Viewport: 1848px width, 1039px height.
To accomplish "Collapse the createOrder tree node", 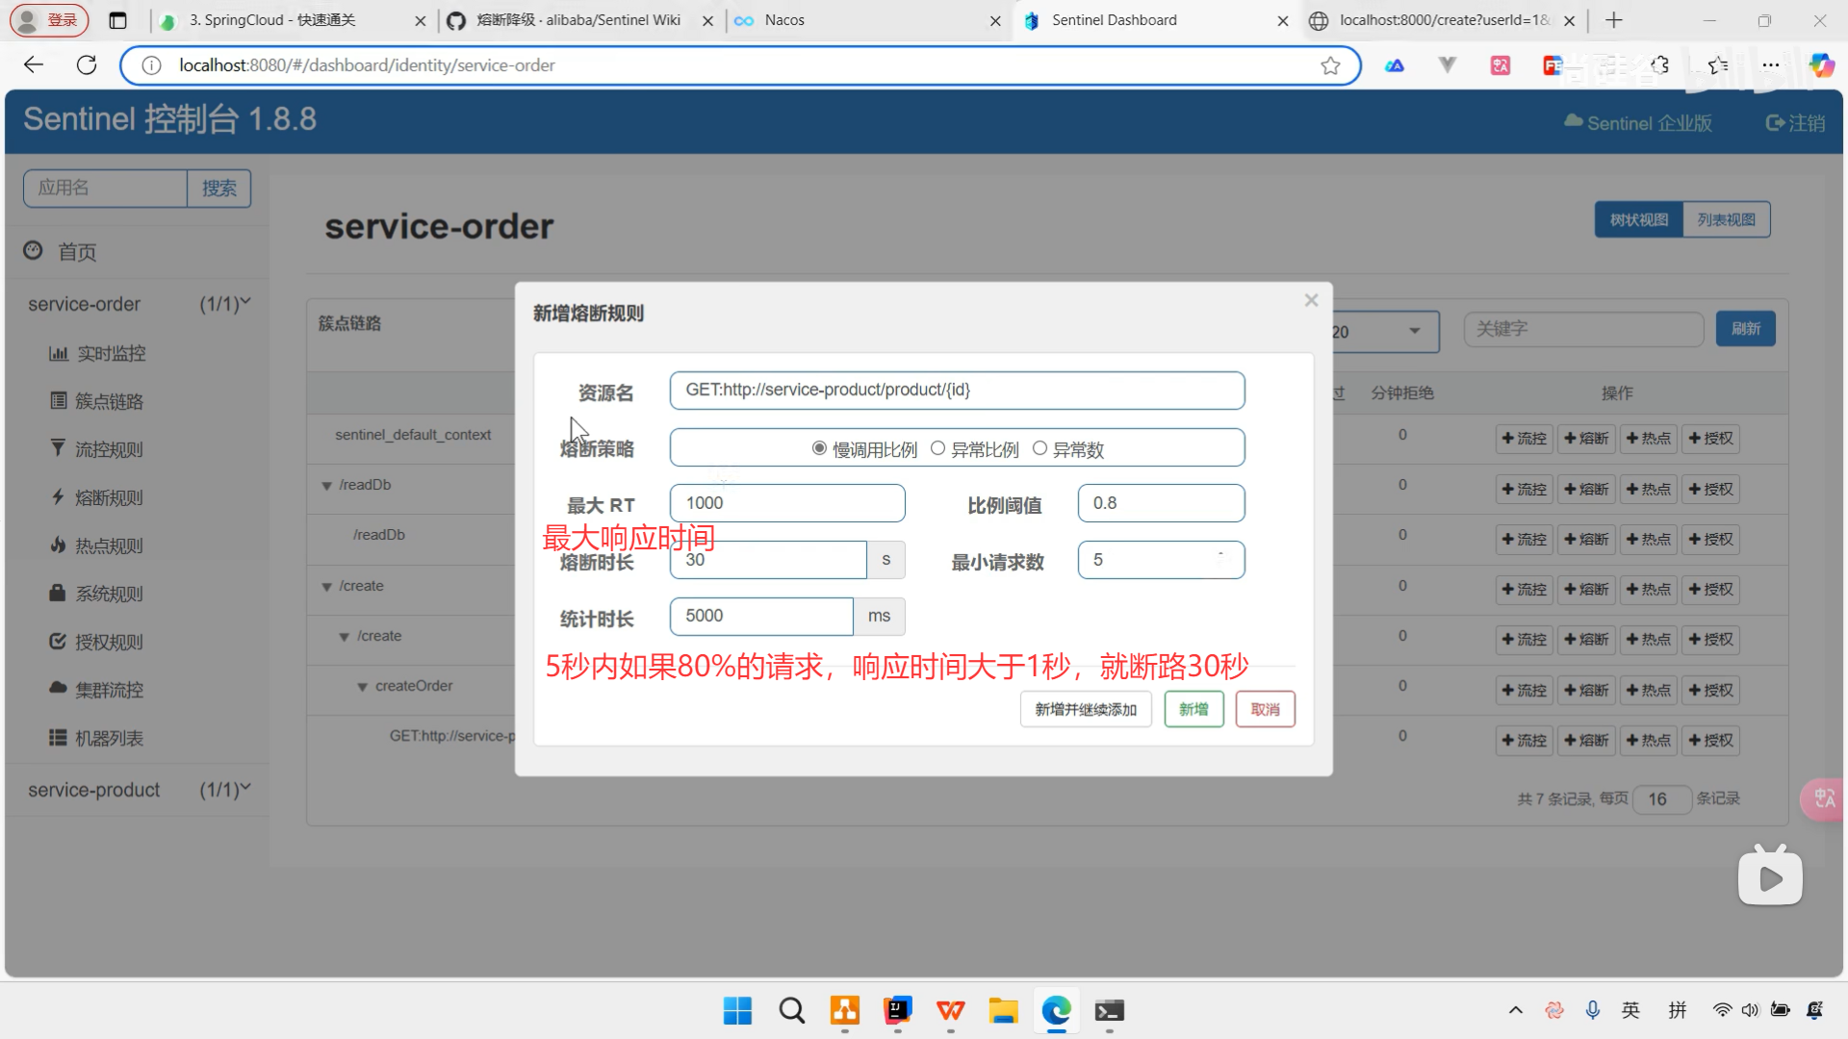I will (x=363, y=687).
